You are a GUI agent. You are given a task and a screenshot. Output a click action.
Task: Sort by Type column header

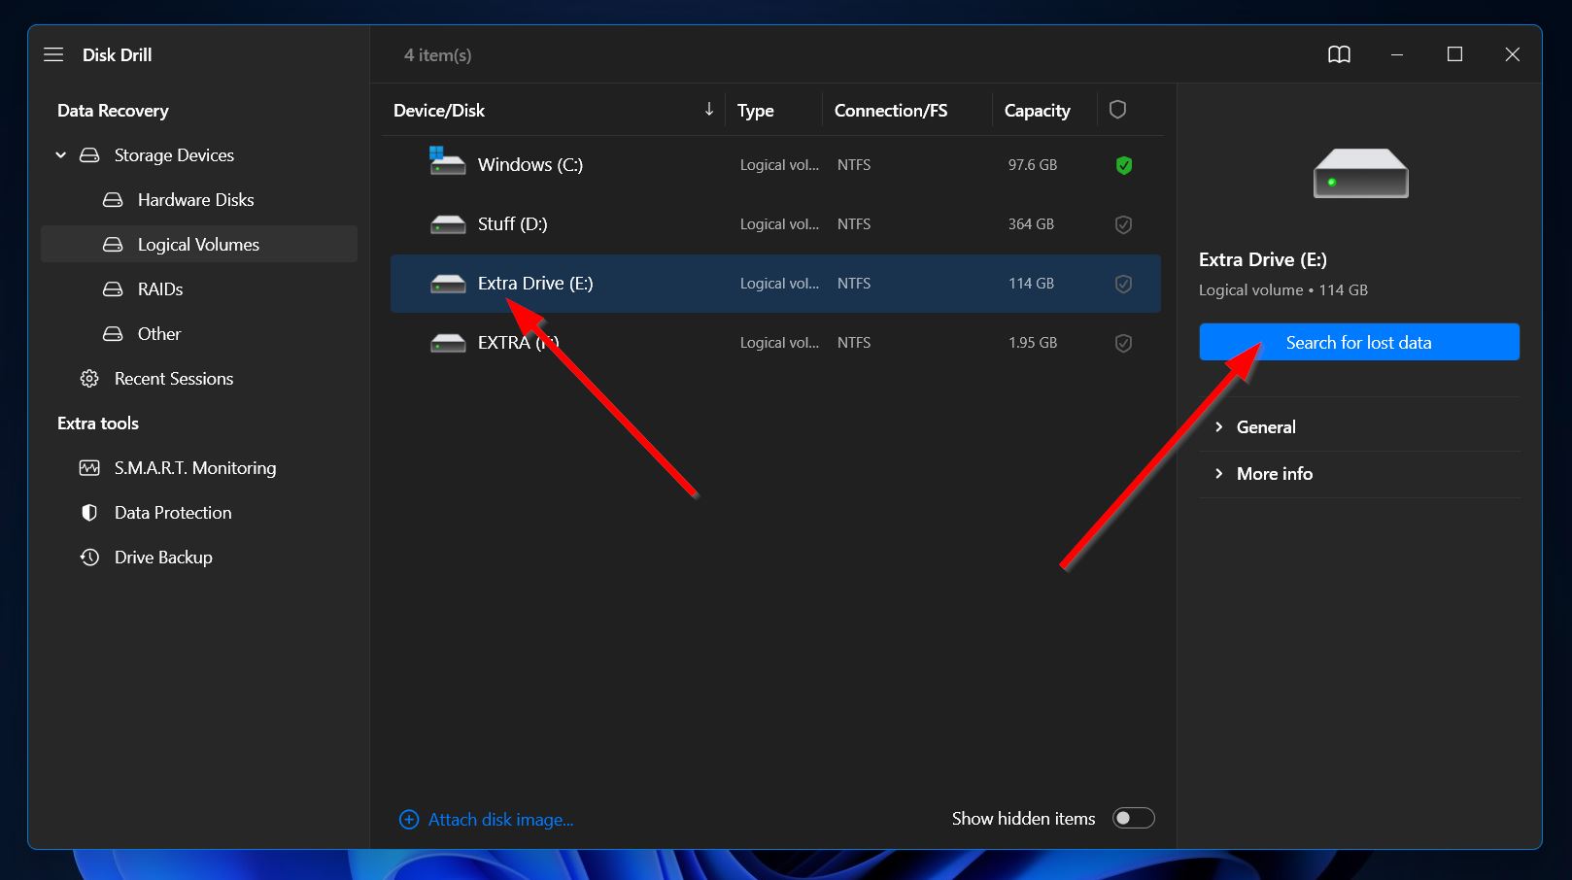tap(755, 110)
